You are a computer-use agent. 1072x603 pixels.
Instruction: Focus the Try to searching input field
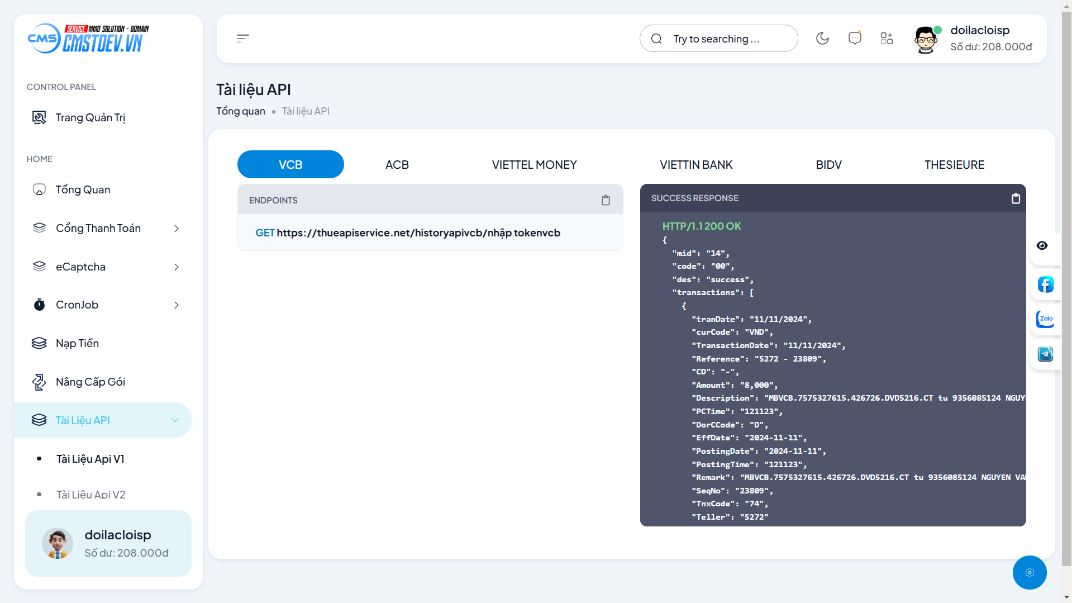726,39
